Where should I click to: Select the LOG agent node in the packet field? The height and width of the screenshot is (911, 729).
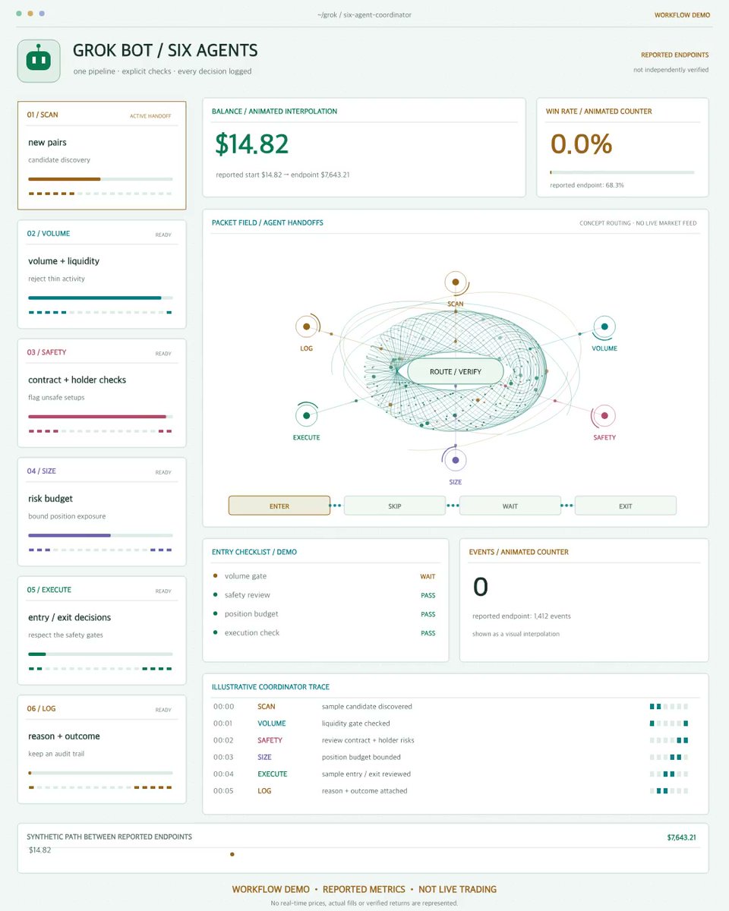306,327
